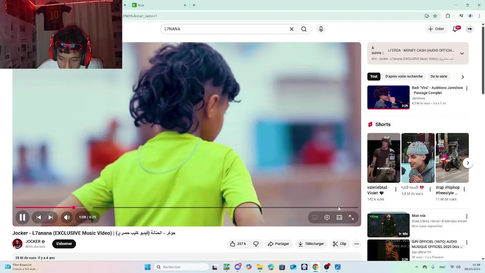
Task: Open Microsoft Store from the taskbar
Action: (282, 267)
